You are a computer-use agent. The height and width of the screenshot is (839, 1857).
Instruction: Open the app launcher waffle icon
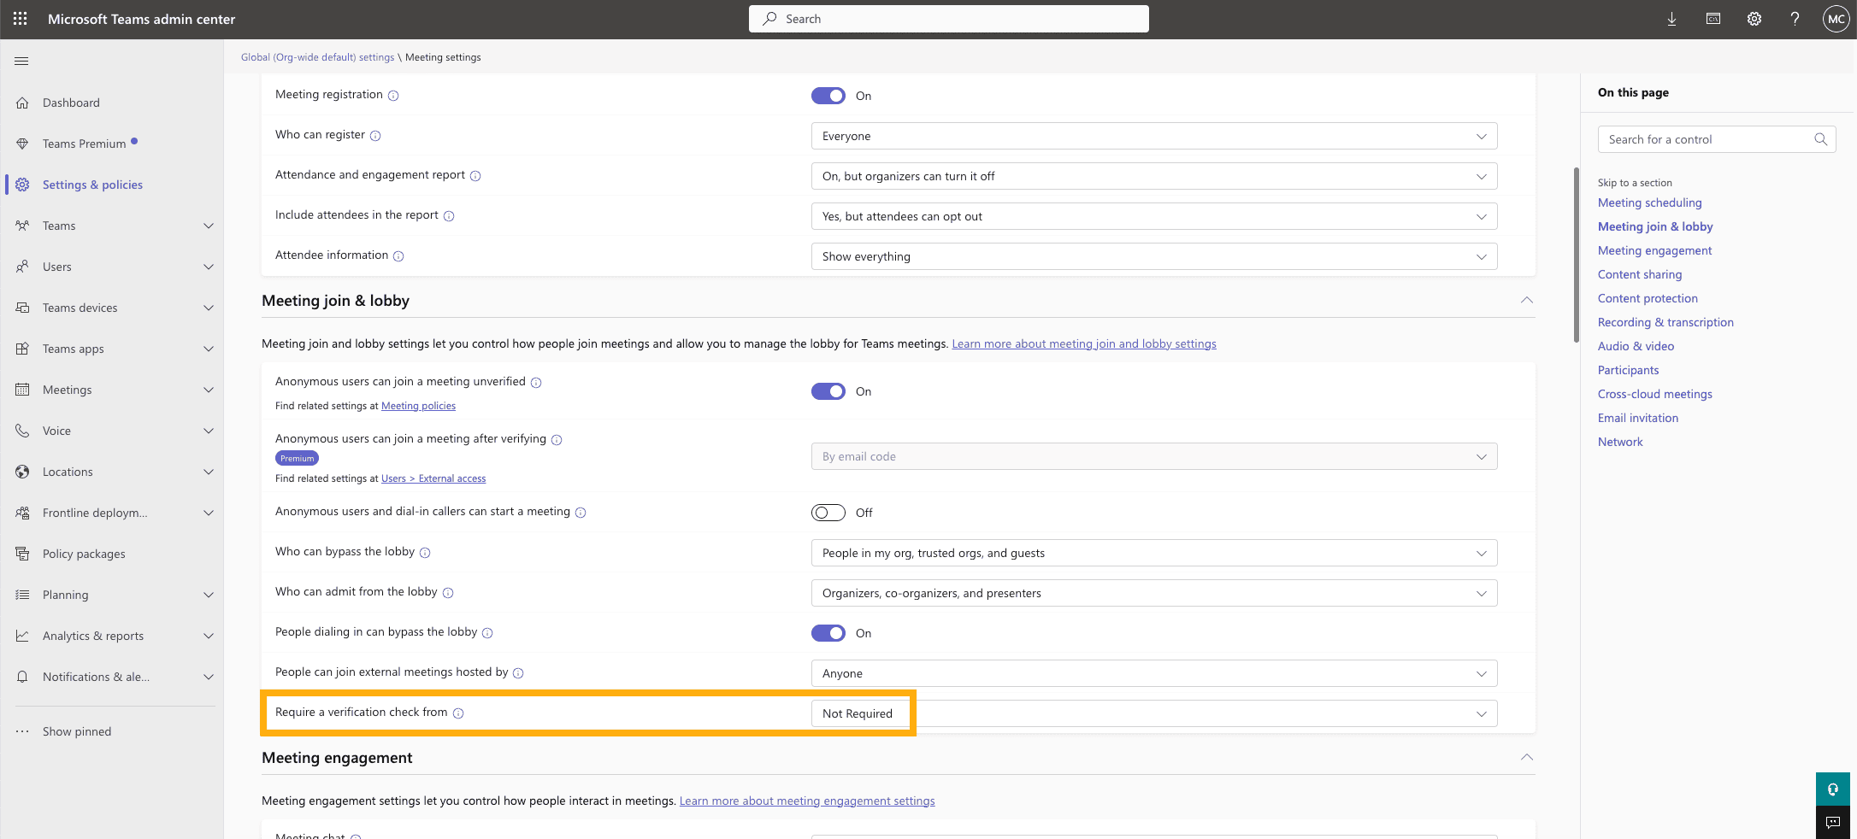click(x=21, y=19)
